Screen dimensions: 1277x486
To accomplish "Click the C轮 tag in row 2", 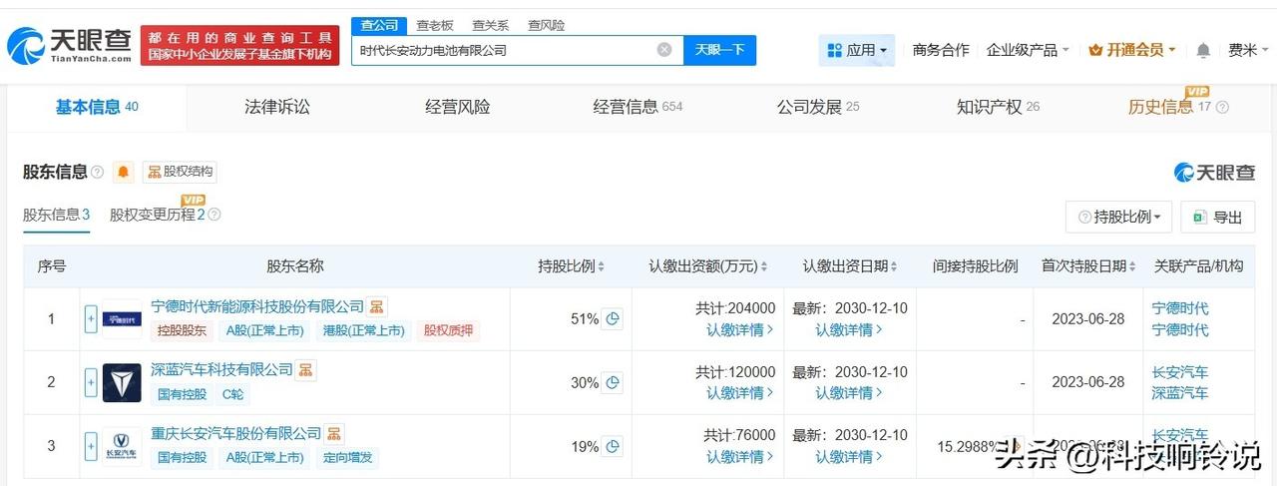I will coord(232,394).
